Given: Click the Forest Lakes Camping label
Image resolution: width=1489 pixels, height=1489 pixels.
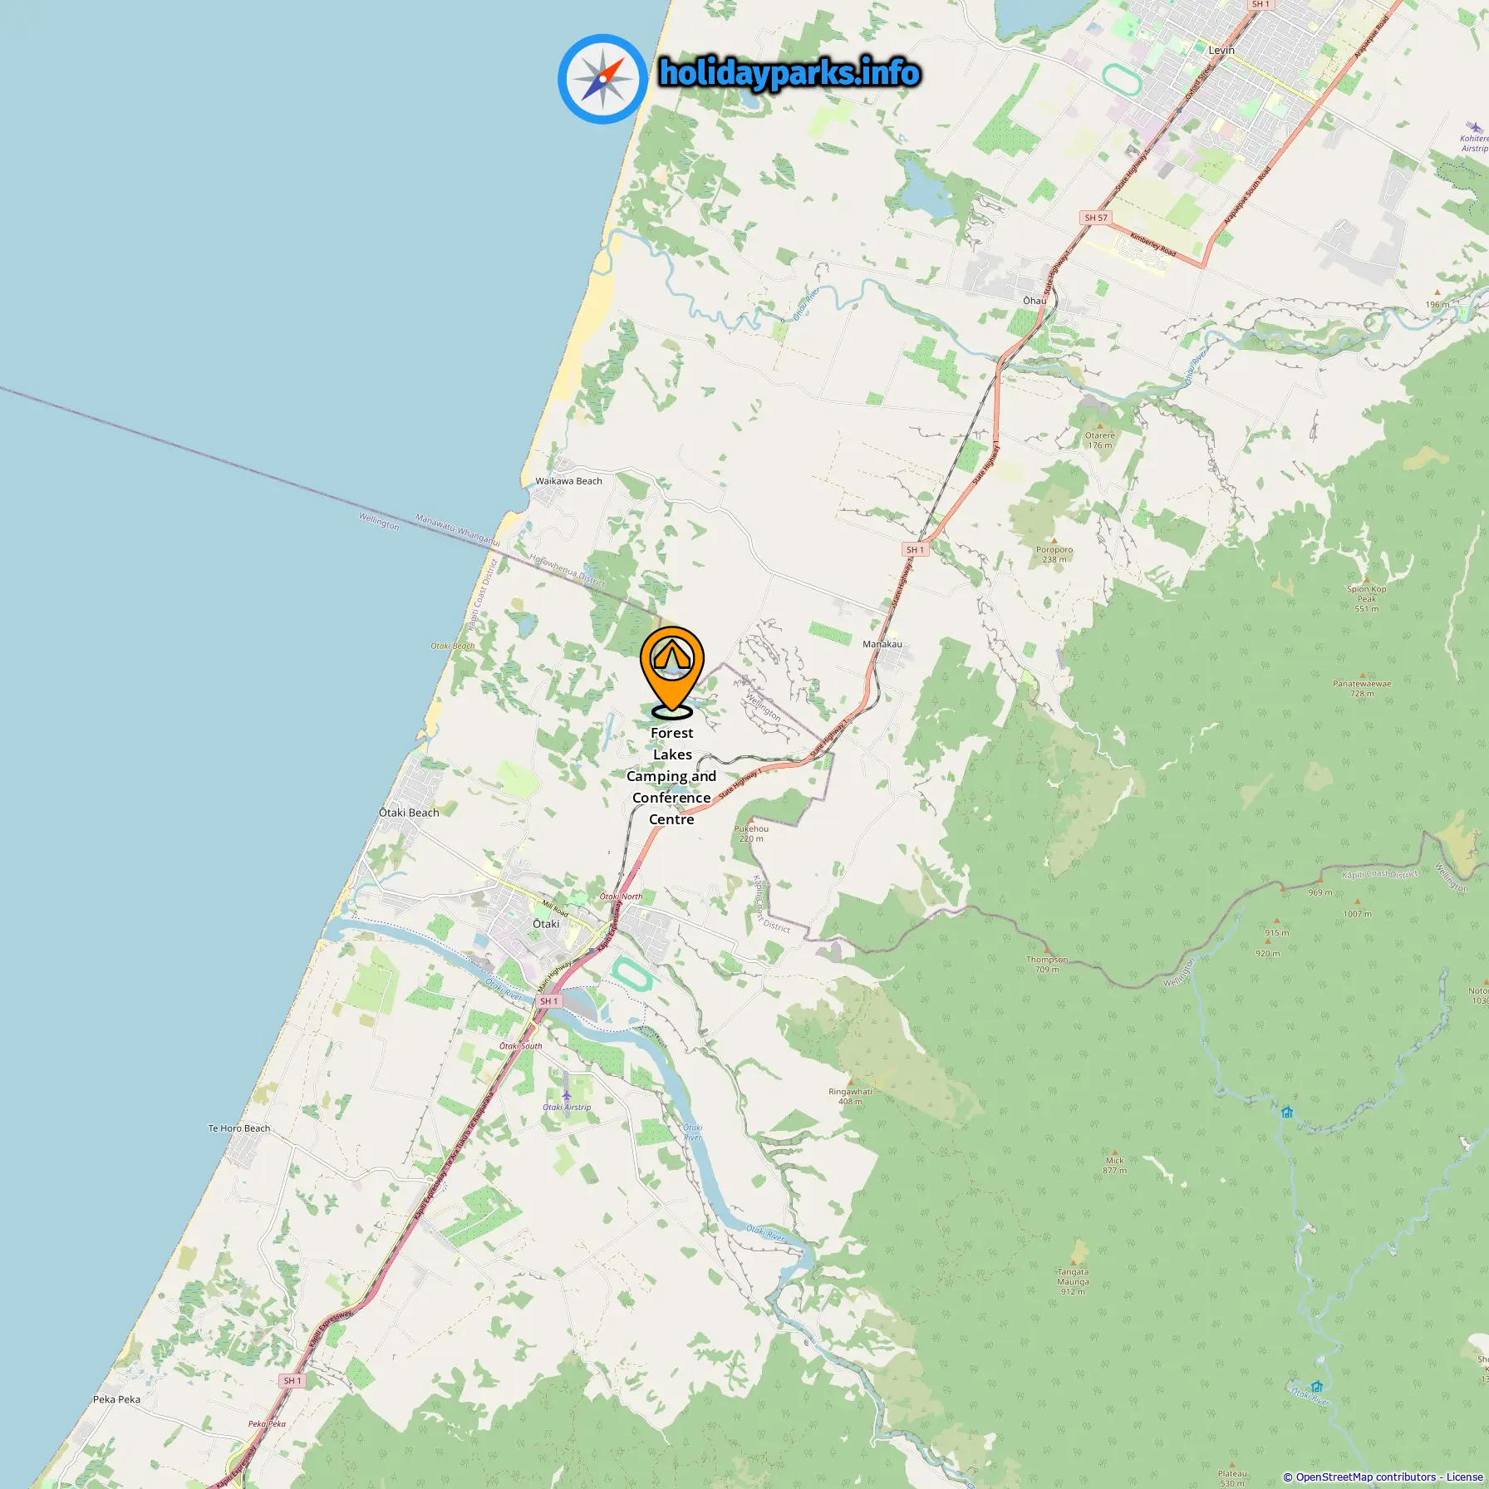Looking at the screenshot, I should (x=671, y=776).
